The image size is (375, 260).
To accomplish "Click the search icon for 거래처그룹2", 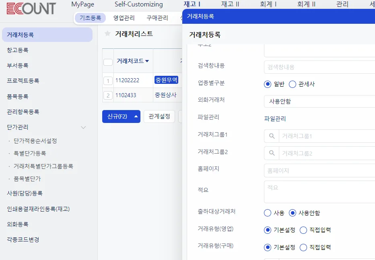I will click(272, 153).
